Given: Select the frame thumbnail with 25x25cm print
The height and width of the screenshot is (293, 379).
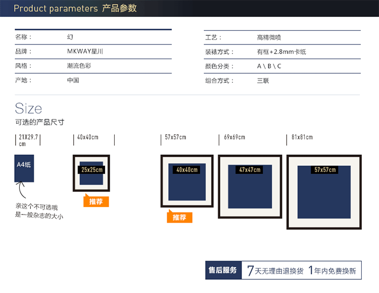Looking at the screenshot, I should tap(91, 173).
